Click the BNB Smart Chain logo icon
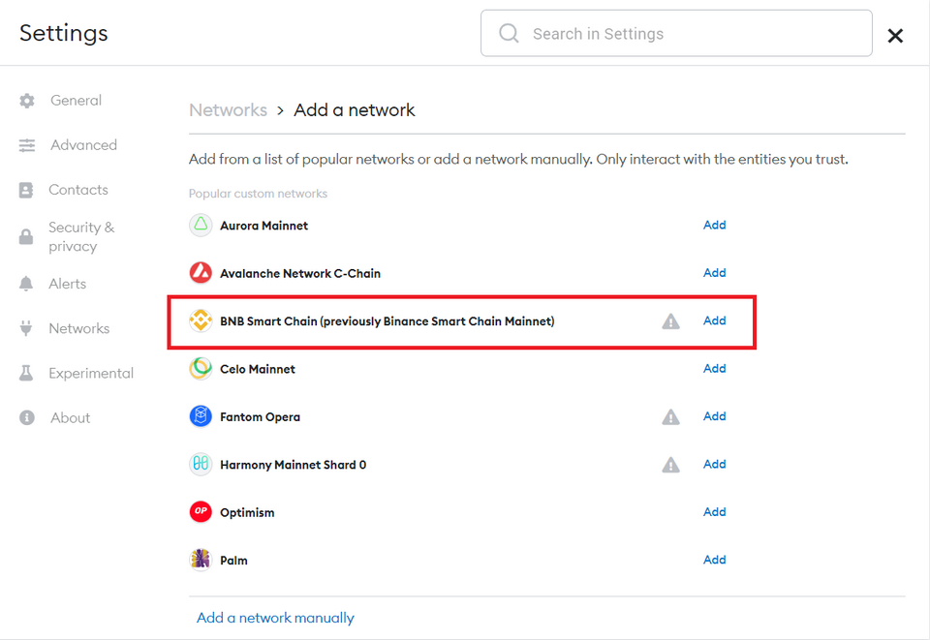This screenshot has width=930, height=640. click(201, 320)
